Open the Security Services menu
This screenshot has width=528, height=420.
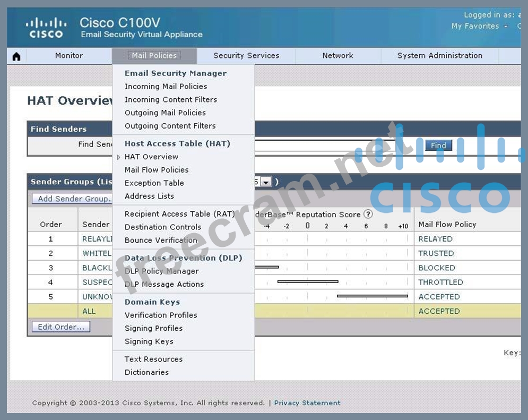click(x=246, y=56)
